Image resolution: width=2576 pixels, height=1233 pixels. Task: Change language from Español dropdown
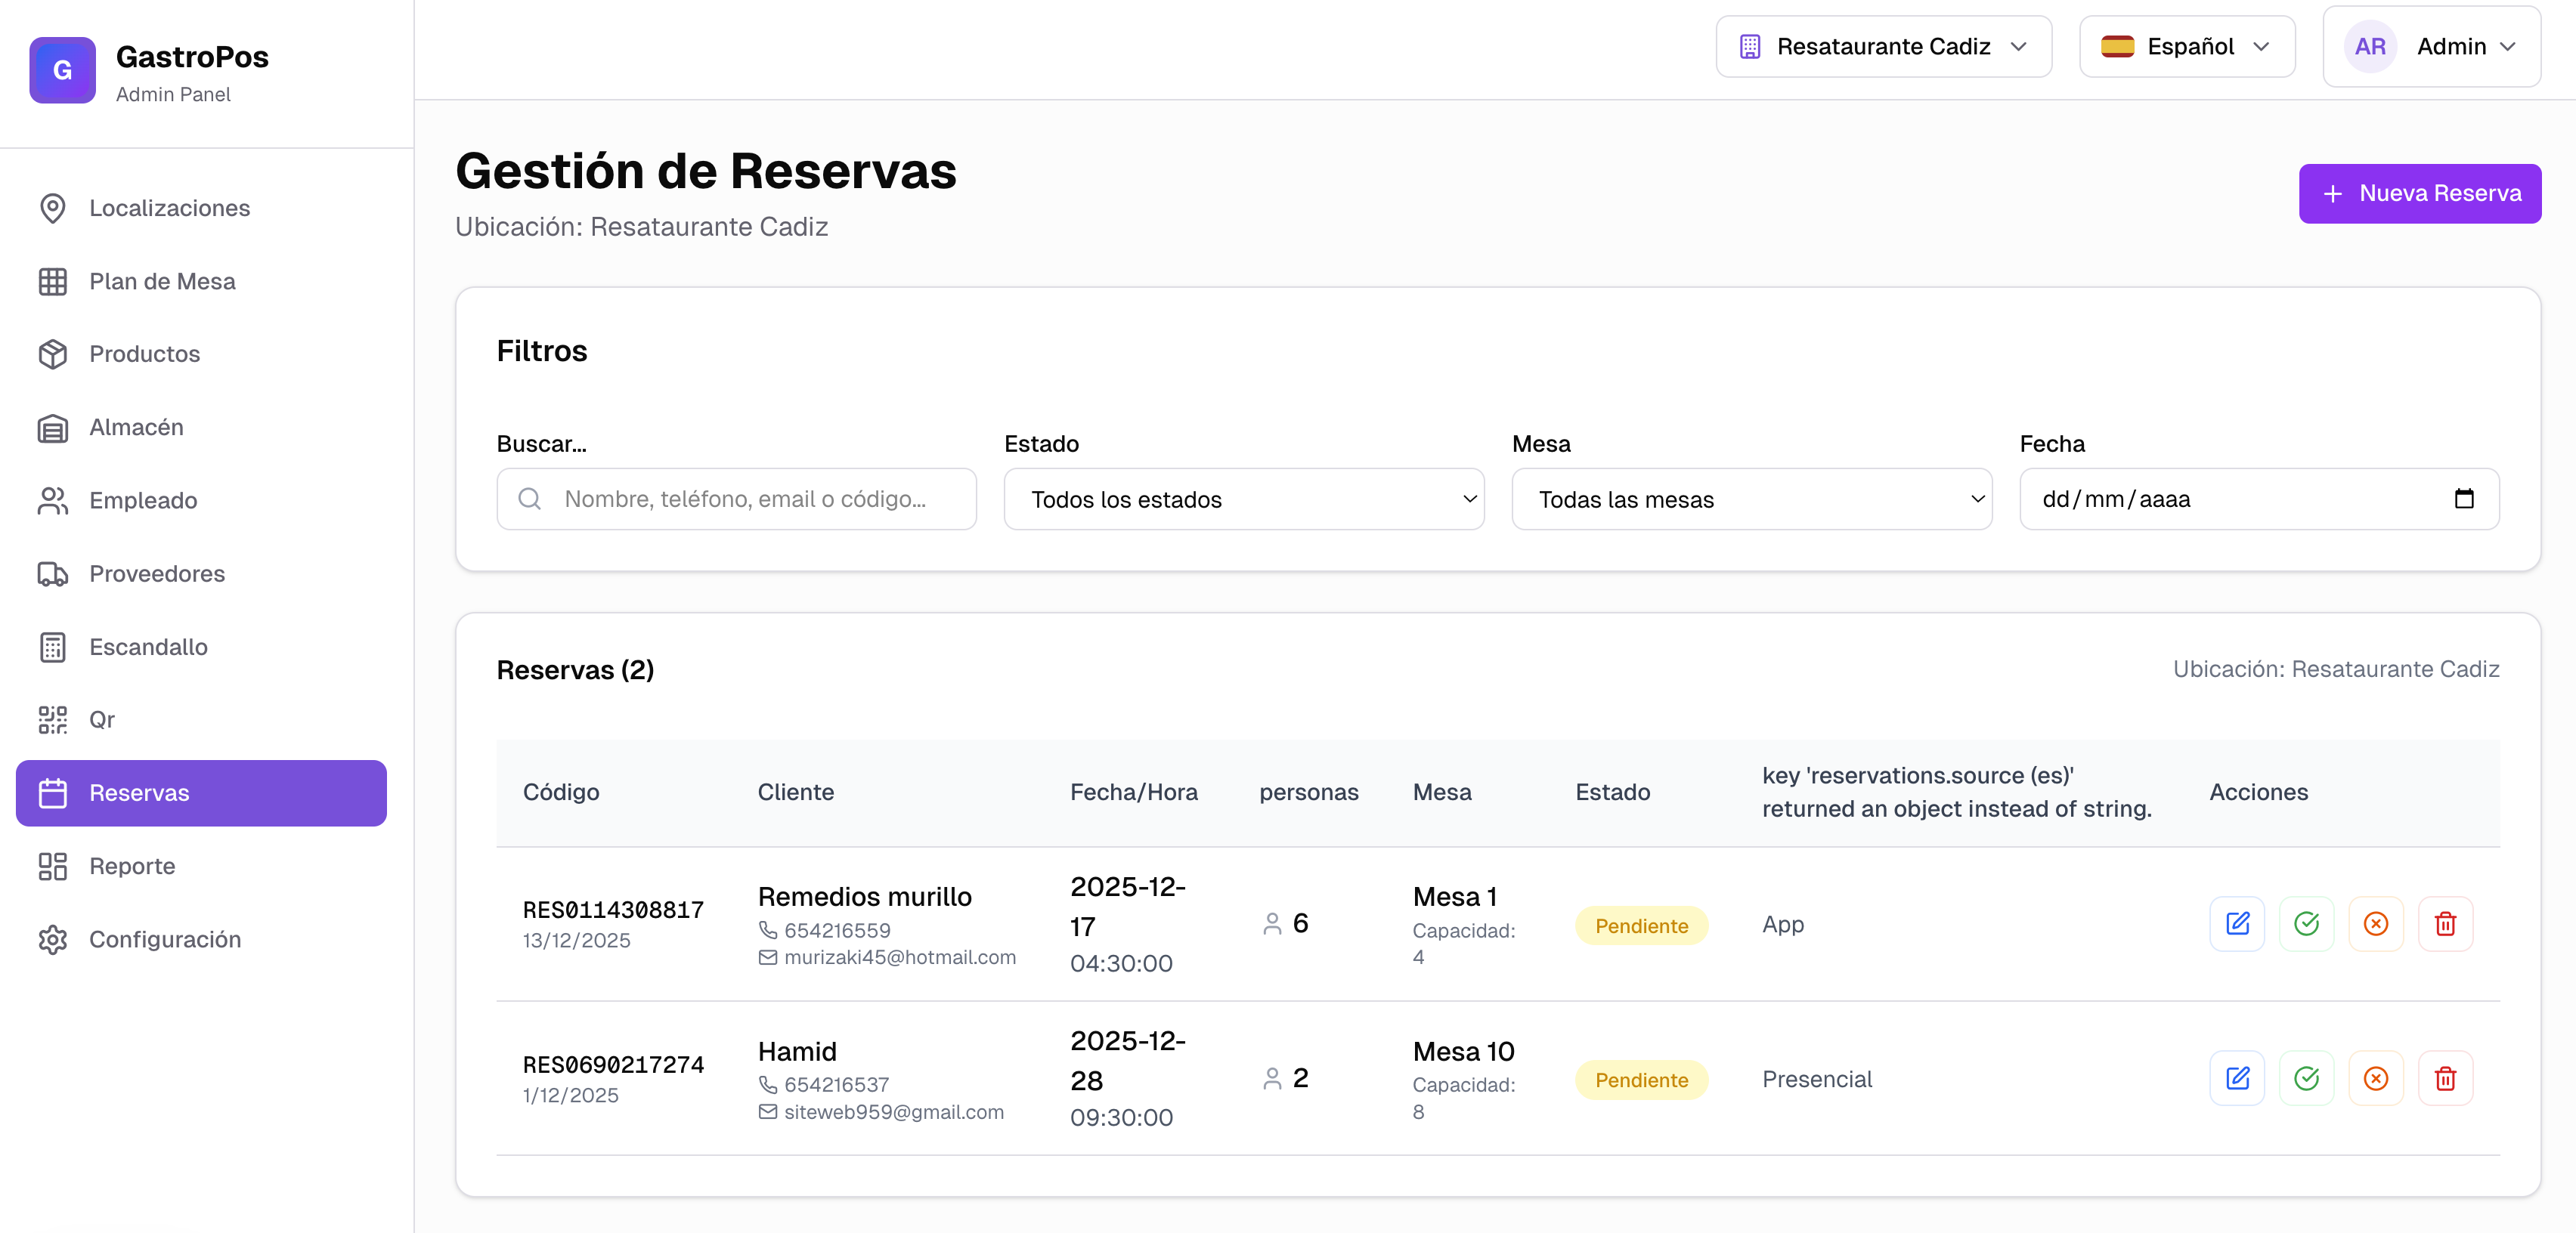tap(2186, 47)
